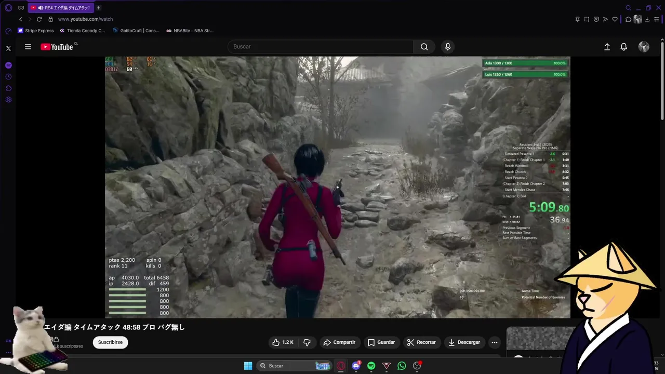This screenshot has width=665, height=374.
Task: Open NBABite bookmark
Action: (190, 31)
